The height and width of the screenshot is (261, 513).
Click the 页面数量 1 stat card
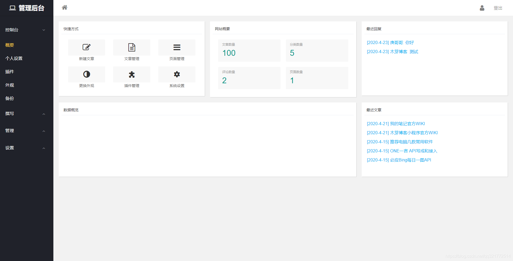coord(317,78)
